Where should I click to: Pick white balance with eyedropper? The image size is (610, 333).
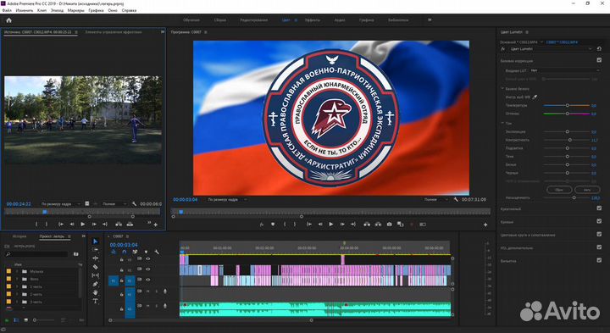click(x=535, y=97)
